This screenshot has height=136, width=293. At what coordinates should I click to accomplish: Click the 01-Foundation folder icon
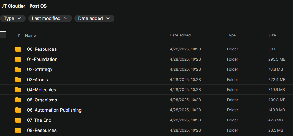[18, 59]
